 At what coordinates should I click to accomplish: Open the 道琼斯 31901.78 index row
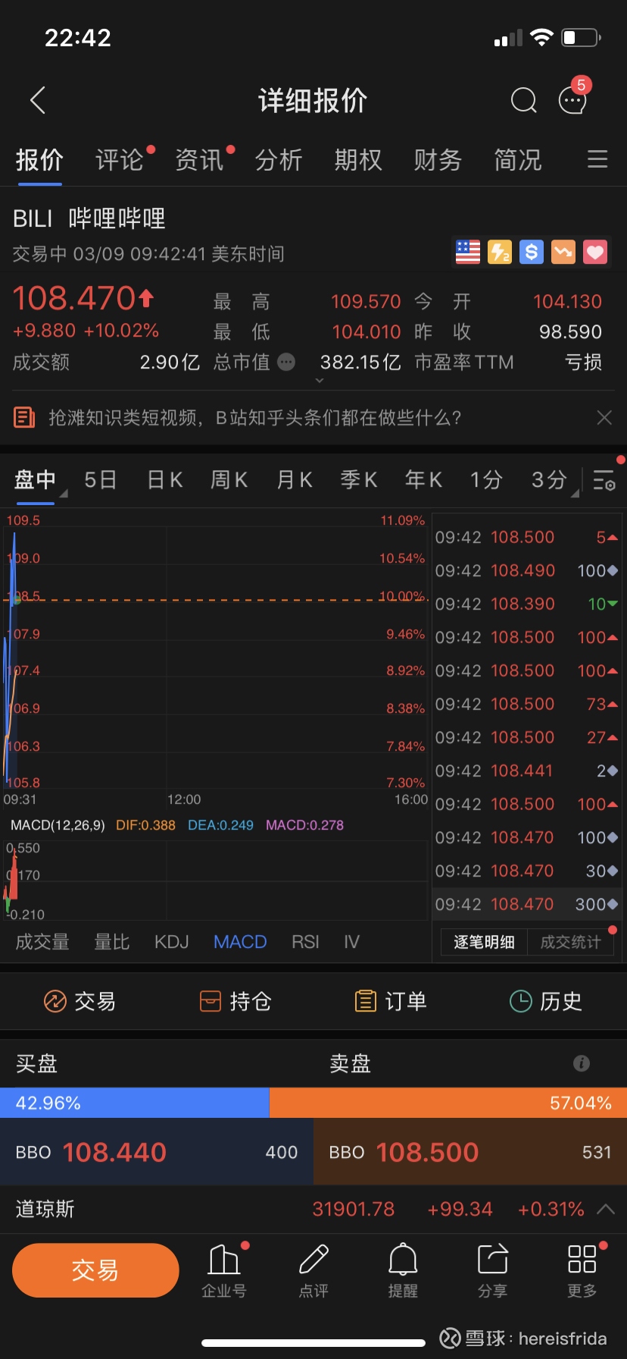tap(313, 1209)
